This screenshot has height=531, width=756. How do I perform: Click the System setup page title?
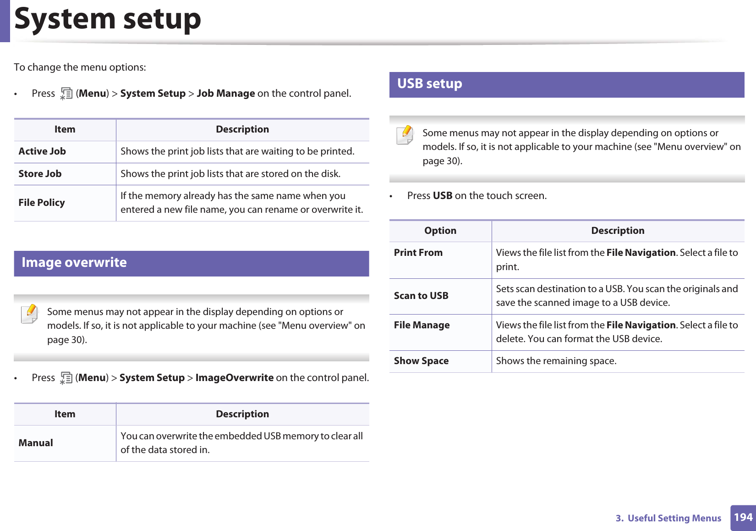108,19
